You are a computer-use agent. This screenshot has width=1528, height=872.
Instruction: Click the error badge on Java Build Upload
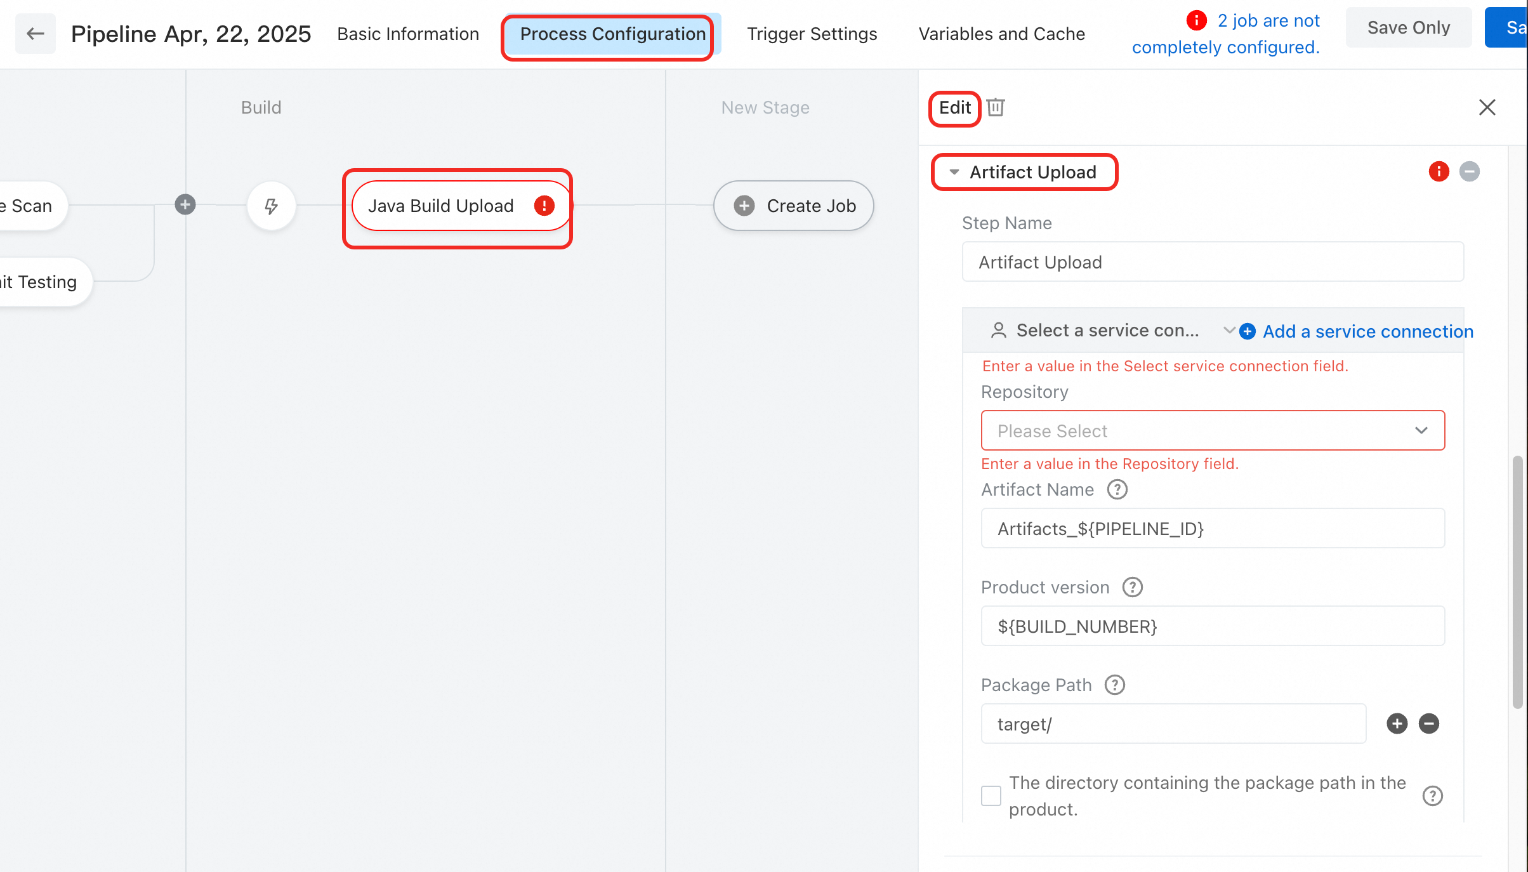click(x=544, y=205)
